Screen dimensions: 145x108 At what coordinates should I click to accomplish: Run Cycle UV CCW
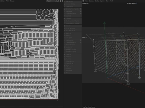pyautogui.click(x=72, y=61)
